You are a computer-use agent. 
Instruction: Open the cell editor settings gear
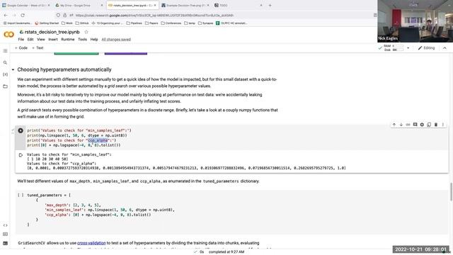point(422,125)
